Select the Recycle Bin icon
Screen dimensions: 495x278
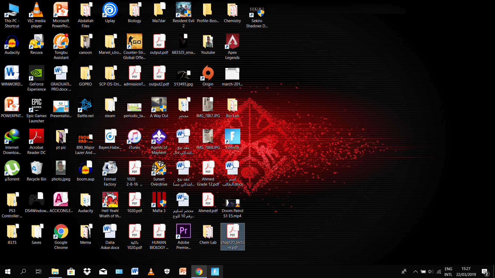(36, 168)
